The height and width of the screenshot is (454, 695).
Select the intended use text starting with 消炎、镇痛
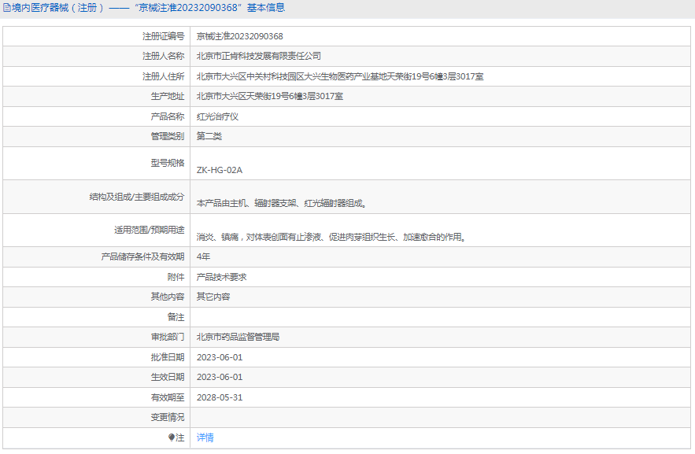[331, 238]
